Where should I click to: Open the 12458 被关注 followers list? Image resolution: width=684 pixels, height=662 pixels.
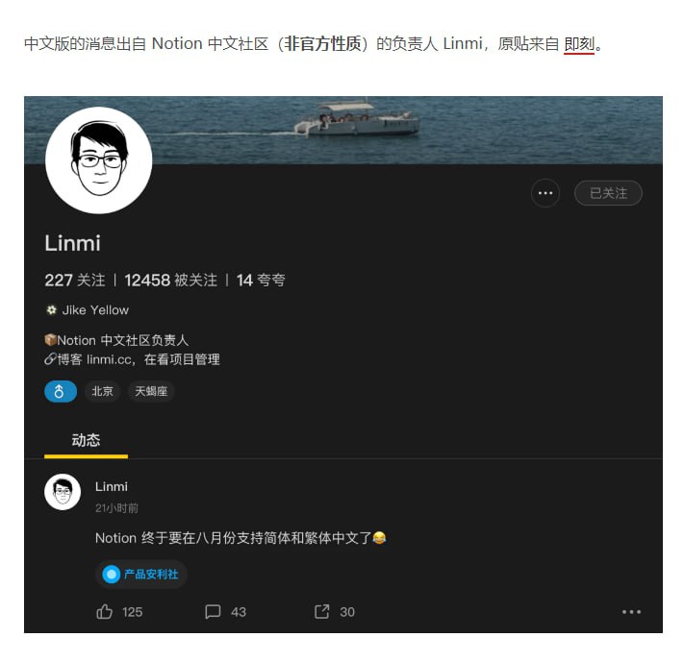(x=170, y=281)
